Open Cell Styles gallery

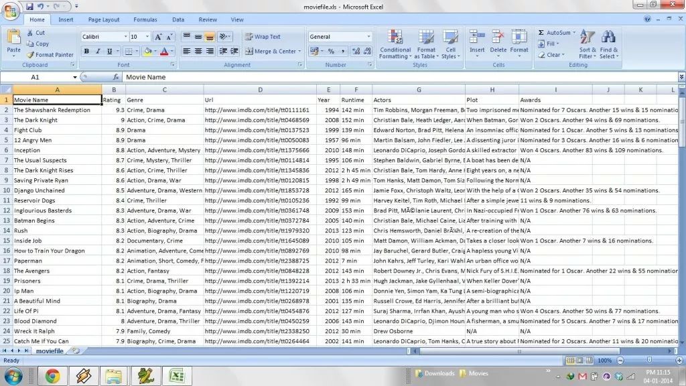click(x=450, y=44)
